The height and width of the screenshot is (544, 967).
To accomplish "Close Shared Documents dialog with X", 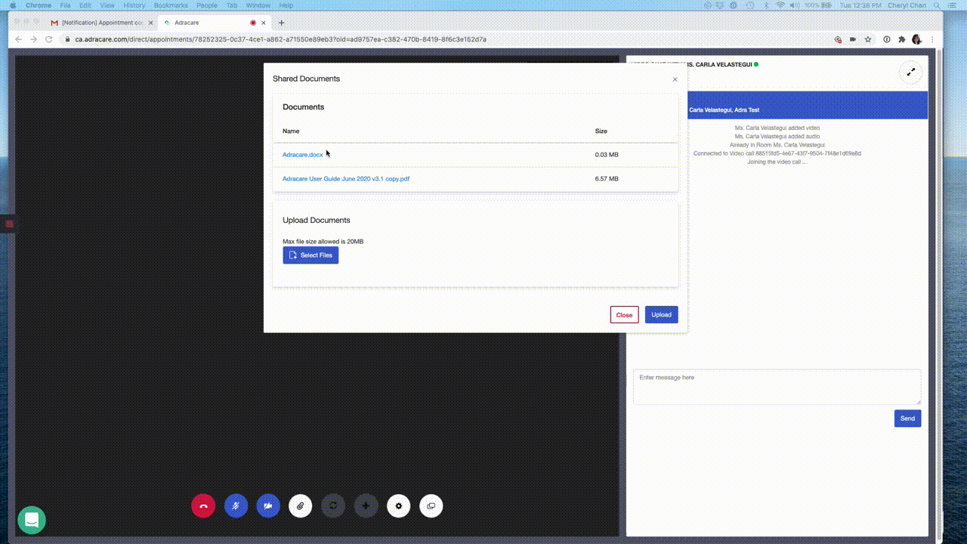I will (x=675, y=79).
